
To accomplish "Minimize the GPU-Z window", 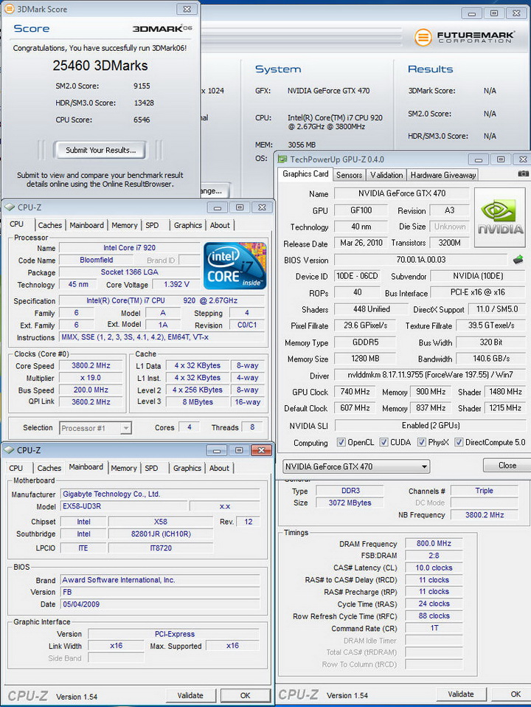I will pos(479,159).
